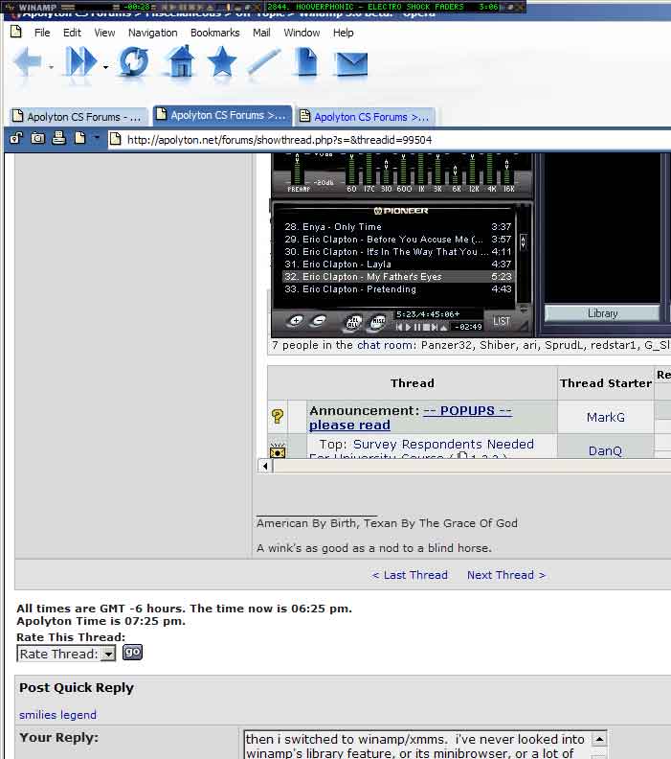
Task: Open the POPUPS please read announcement link
Action: (x=410, y=418)
